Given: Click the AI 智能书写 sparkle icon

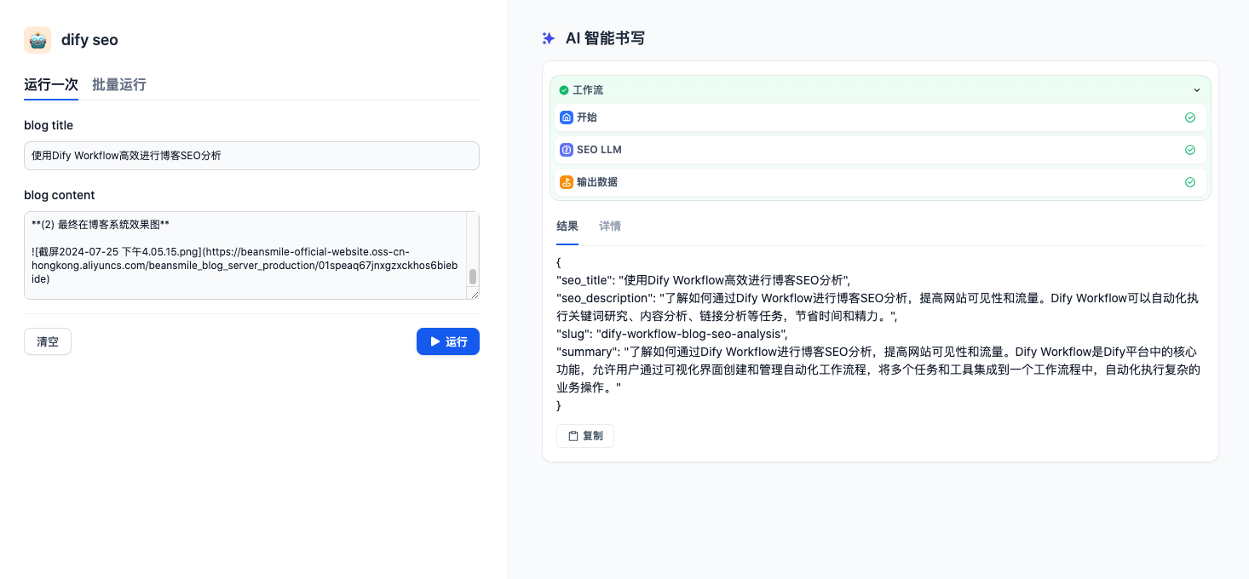Looking at the screenshot, I should tap(549, 38).
